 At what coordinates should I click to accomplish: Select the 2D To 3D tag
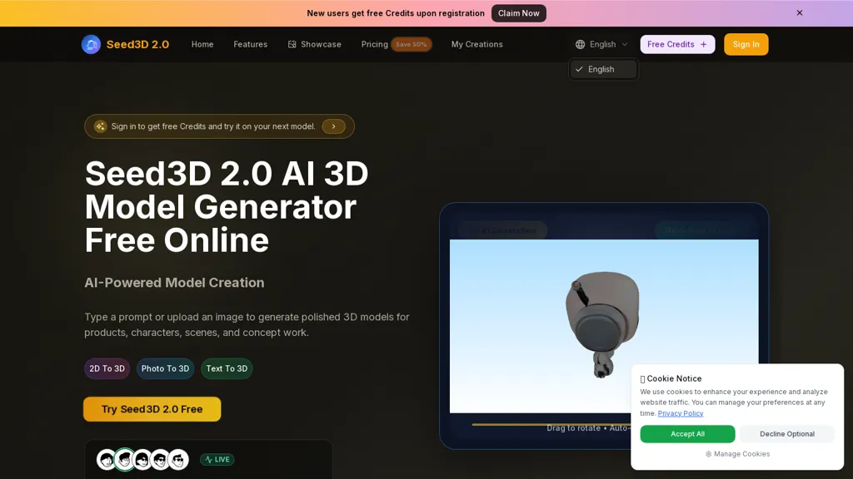[x=107, y=368]
